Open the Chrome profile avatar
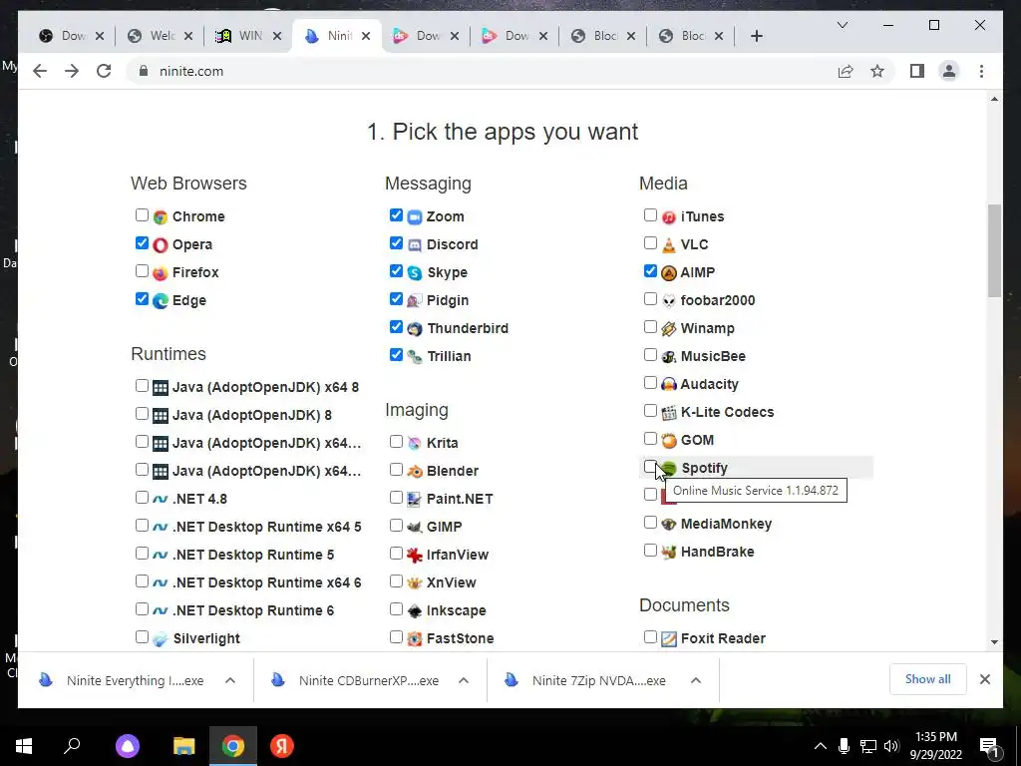Viewport: 1021px width, 766px height. point(949,71)
